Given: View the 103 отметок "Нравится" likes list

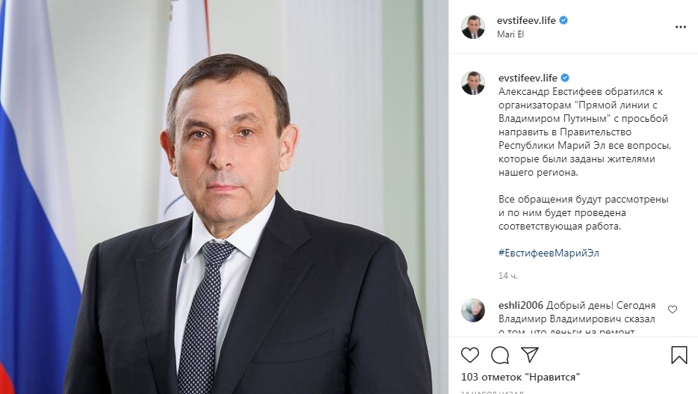Looking at the screenshot, I should tap(520, 377).
